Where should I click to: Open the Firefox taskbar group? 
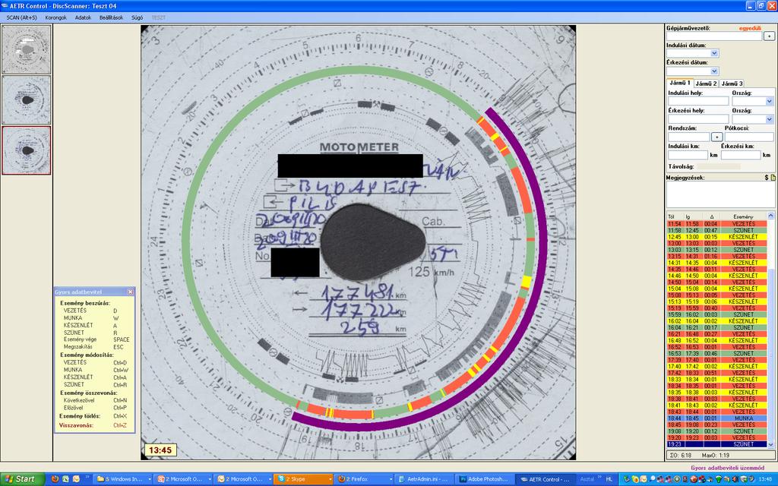coord(362,479)
